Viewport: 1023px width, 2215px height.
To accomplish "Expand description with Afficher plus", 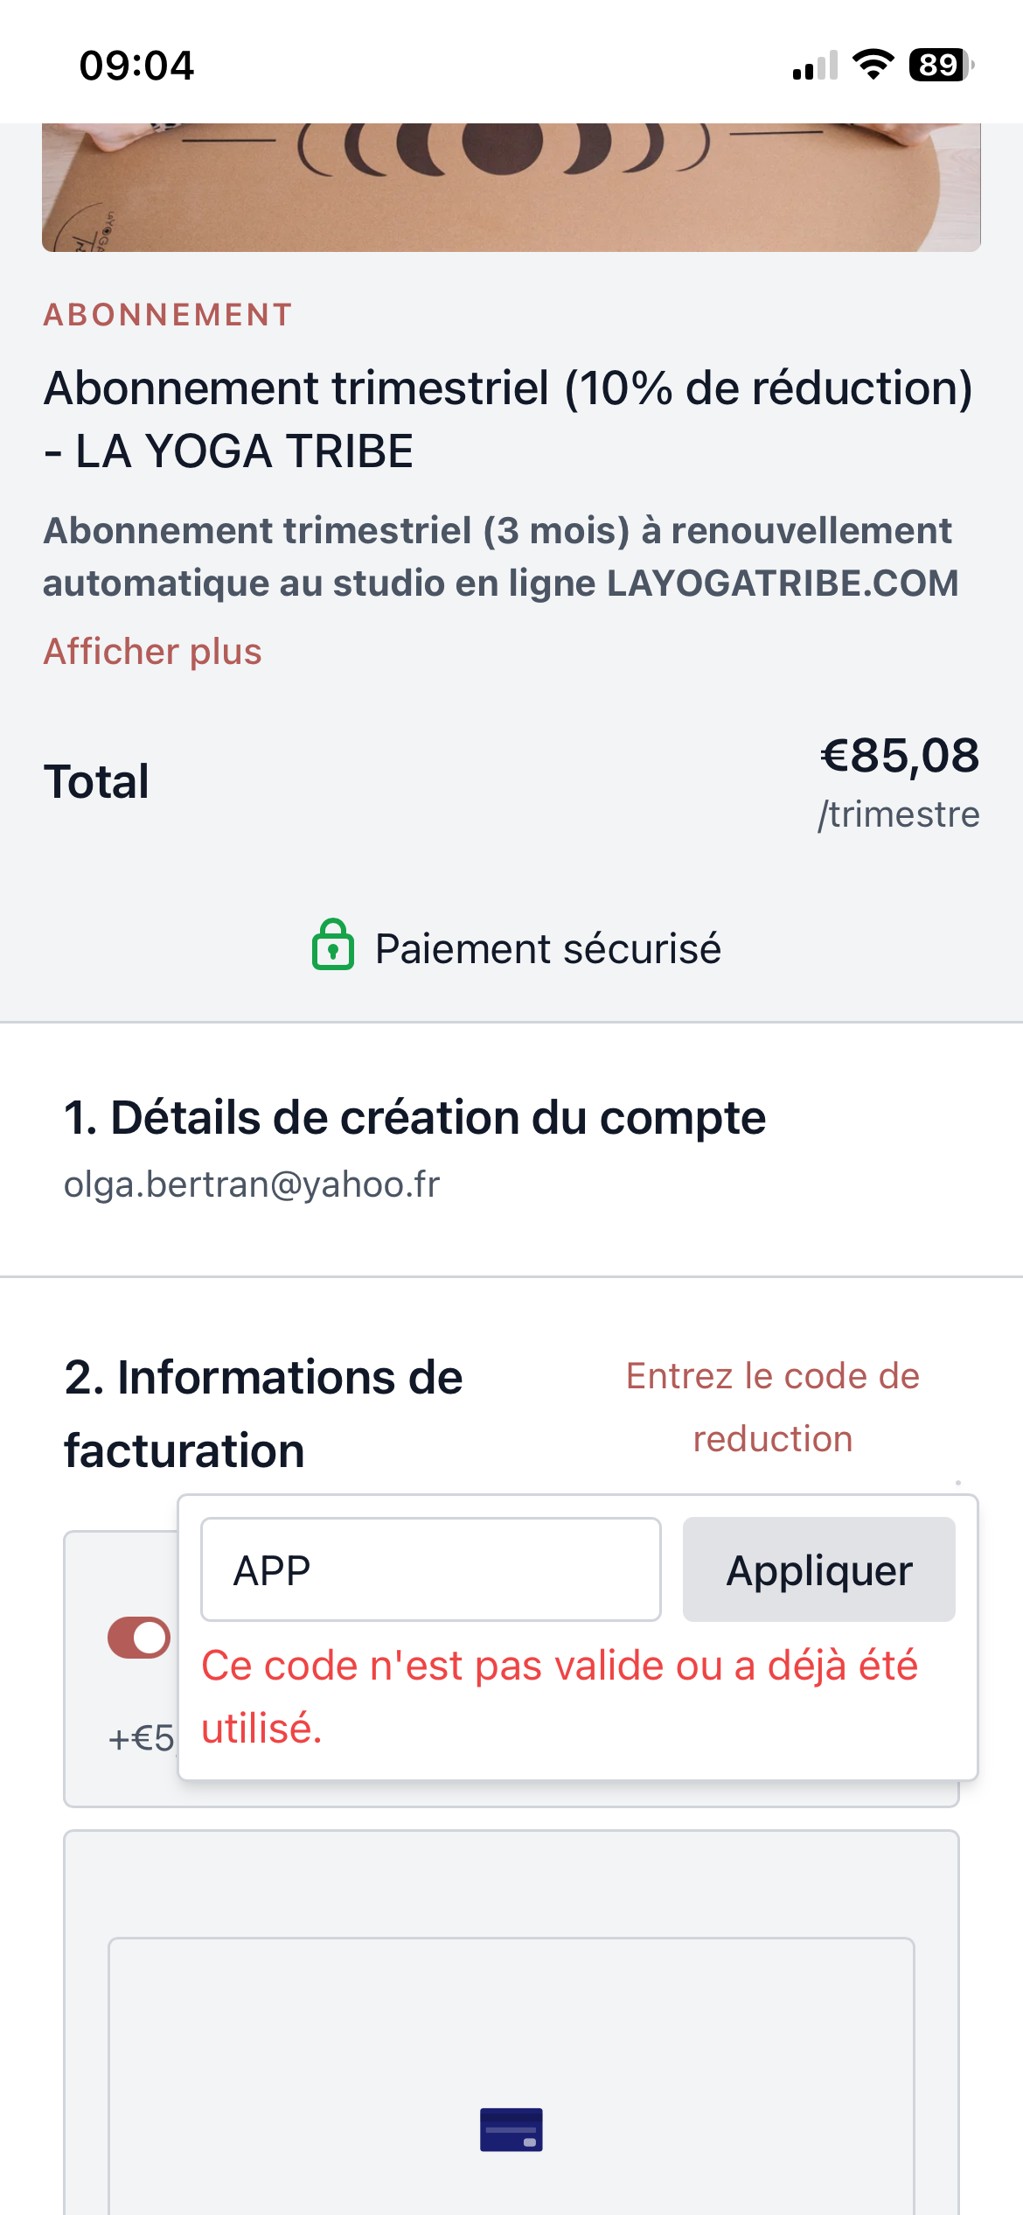I will 153,652.
